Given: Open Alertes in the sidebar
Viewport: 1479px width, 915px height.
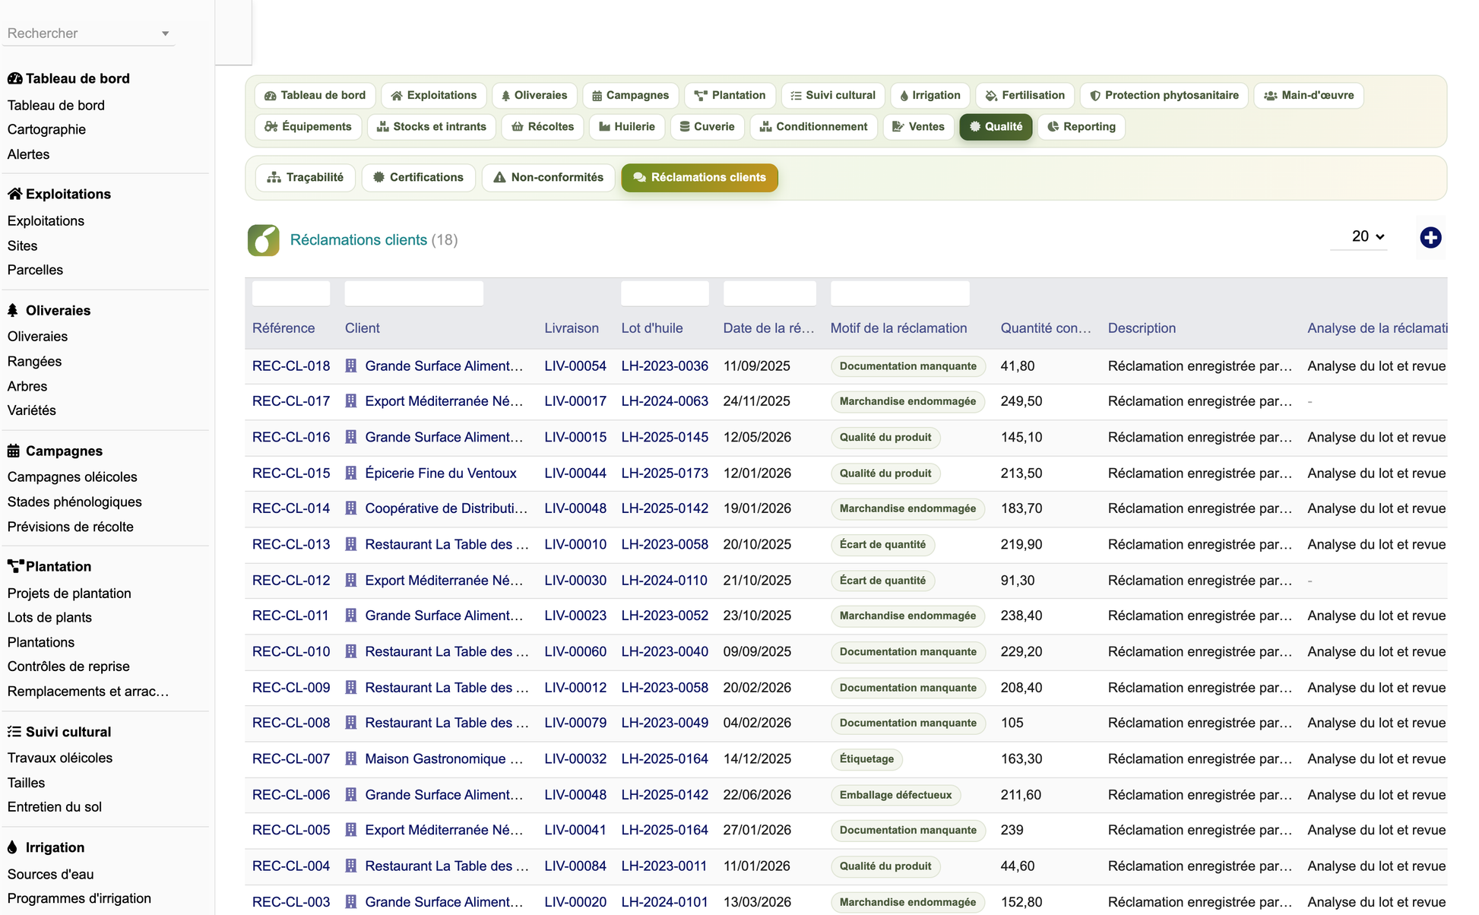Looking at the screenshot, I should coord(28,154).
